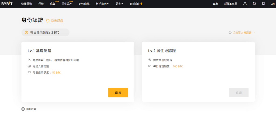The height and width of the screenshot is (129, 276).
Task: Click the 尚未認證 status label
Action: point(57,21)
